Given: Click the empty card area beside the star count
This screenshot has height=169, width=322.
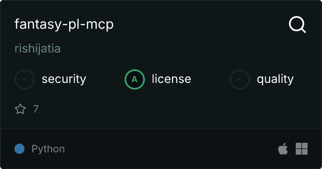Looking at the screenshot, I should [164, 109].
